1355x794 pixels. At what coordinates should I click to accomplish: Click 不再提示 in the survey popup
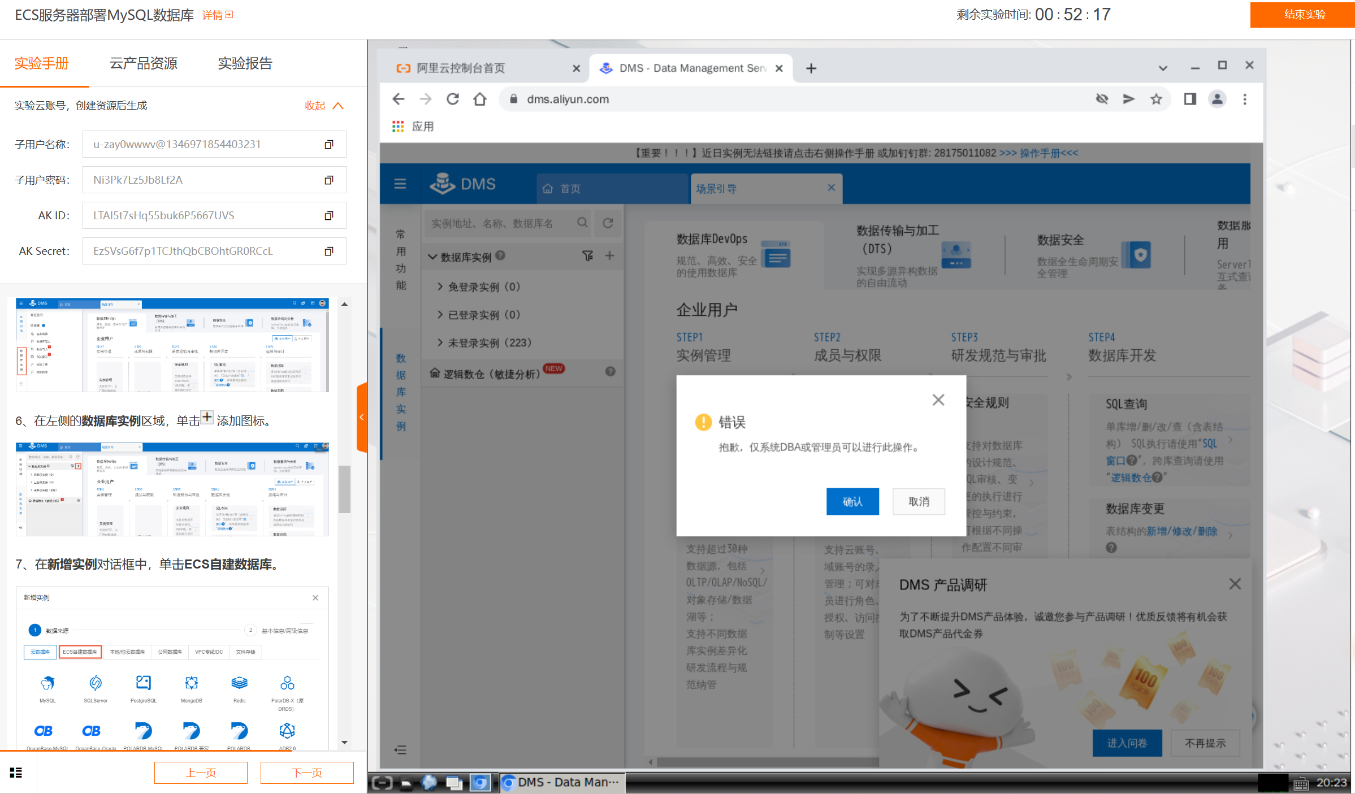tap(1205, 743)
